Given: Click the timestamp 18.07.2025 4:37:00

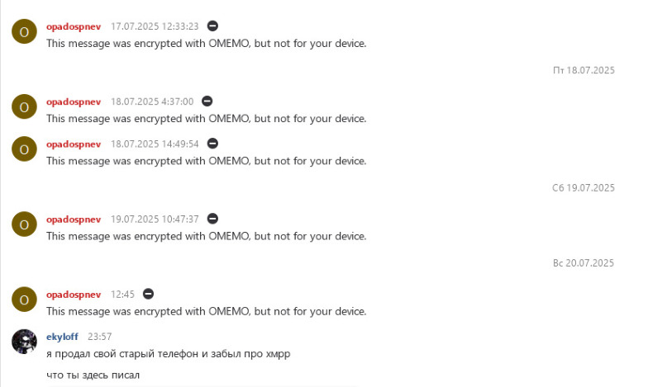Looking at the screenshot, I should pyautogui.click(x=152, y=101).
